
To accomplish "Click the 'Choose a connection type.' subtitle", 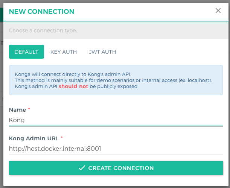I will (x=43, y=30).
